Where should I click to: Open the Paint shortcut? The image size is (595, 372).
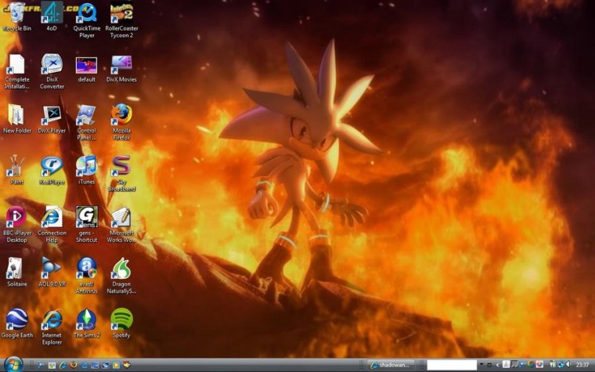coord(16,170)
